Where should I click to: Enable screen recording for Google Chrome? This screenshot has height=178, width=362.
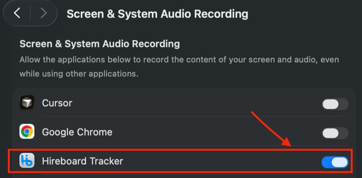pyautogui.click(x=335, y=133)
